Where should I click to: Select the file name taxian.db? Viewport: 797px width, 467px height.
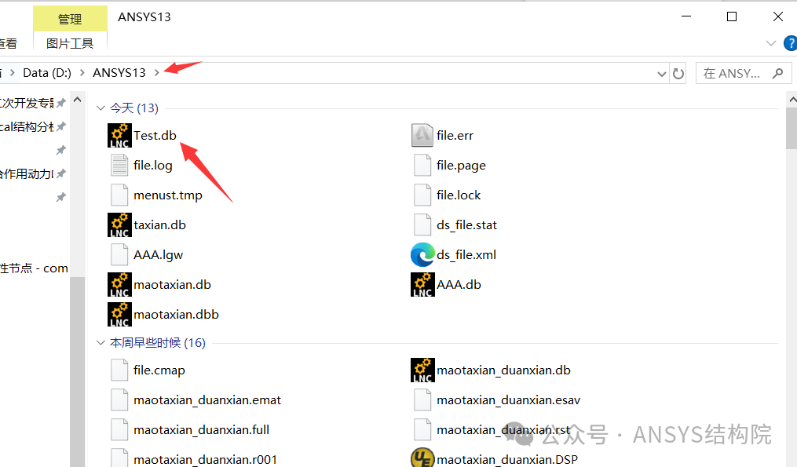pos(159,225)
